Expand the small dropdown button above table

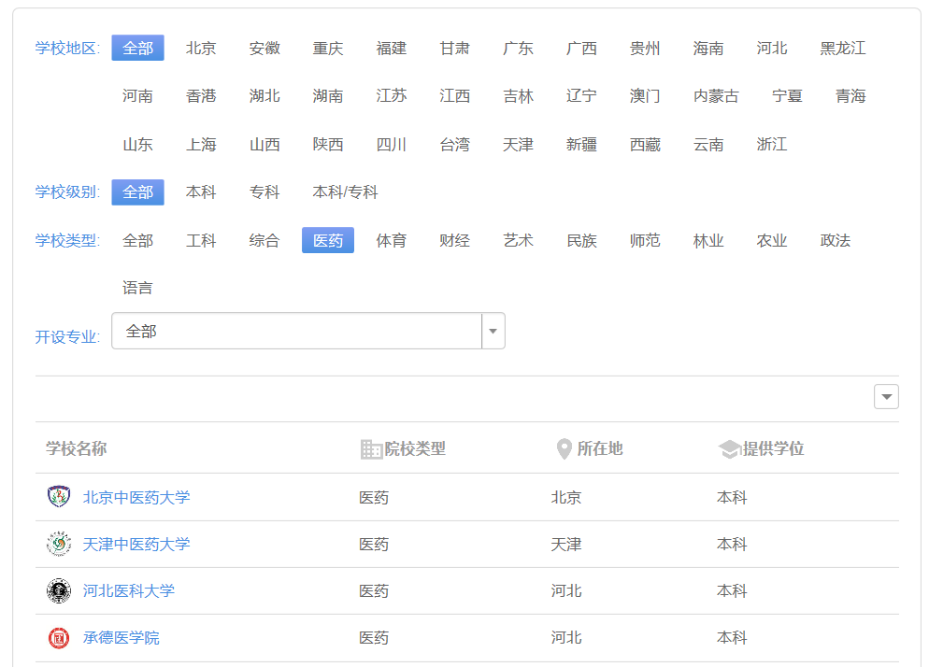[886, 397]
